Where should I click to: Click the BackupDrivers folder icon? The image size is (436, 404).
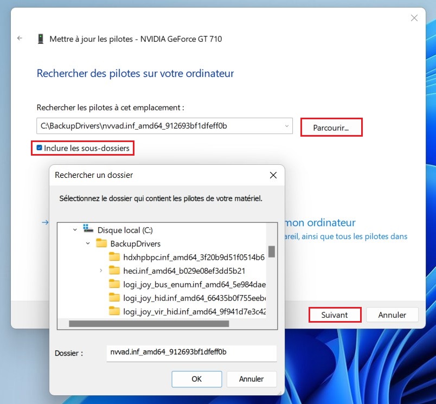101,243
